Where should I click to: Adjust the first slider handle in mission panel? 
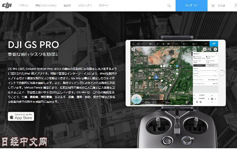pos(198,71)
